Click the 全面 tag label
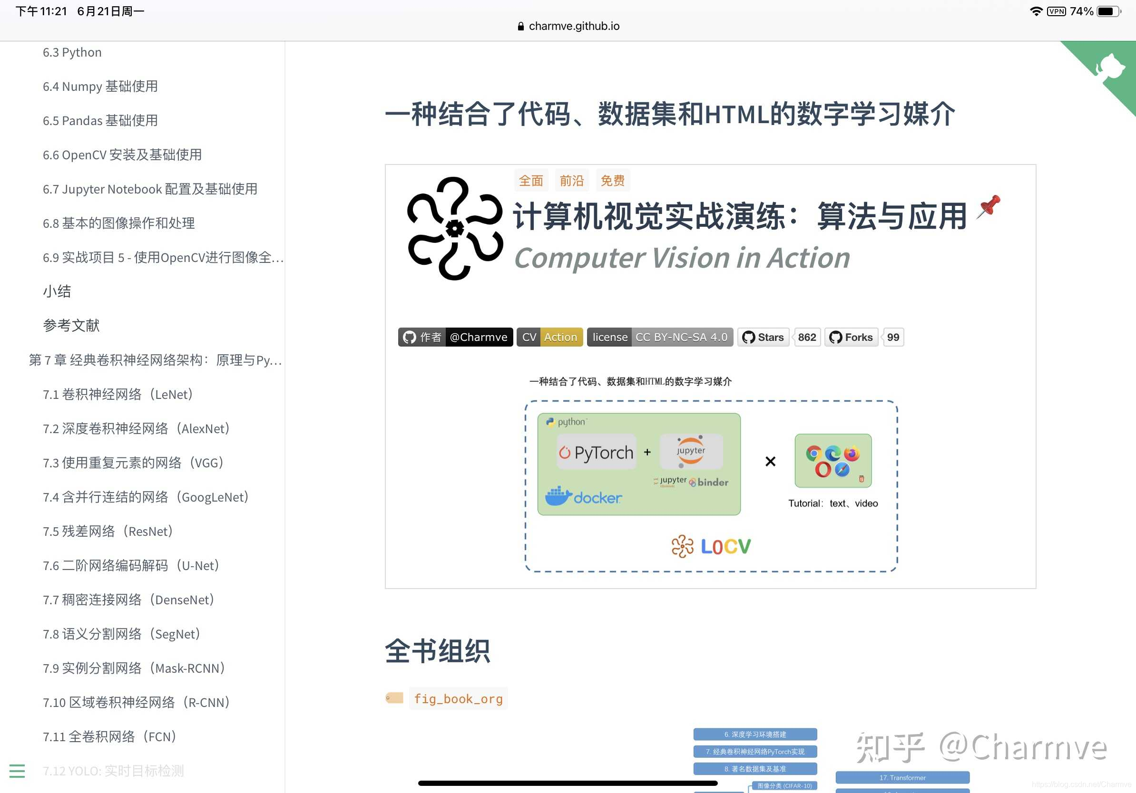The width and height of the screenshot is (1136, 793). click(531, 181)
